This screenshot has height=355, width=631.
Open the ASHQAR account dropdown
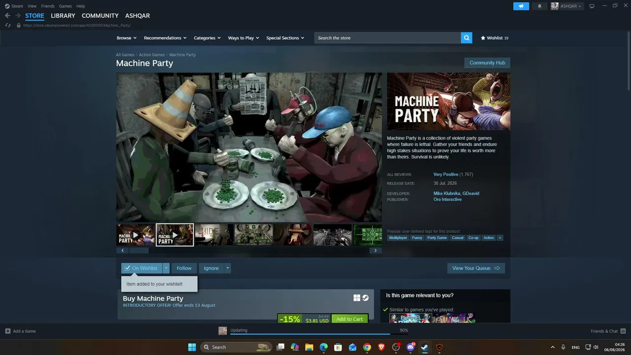[x=567, y=6]
